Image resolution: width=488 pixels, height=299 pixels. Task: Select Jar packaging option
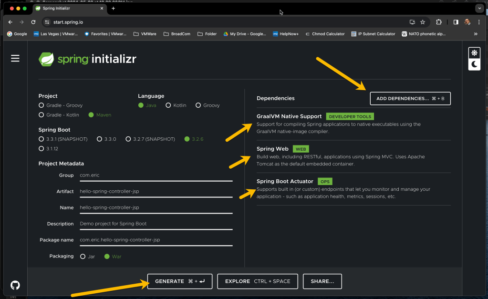83,257
